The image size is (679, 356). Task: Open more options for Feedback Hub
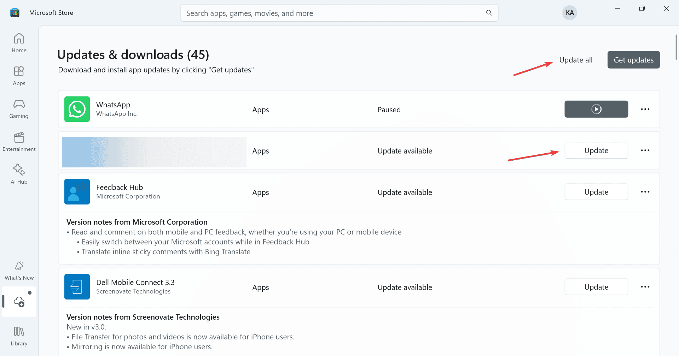point(645,192)
